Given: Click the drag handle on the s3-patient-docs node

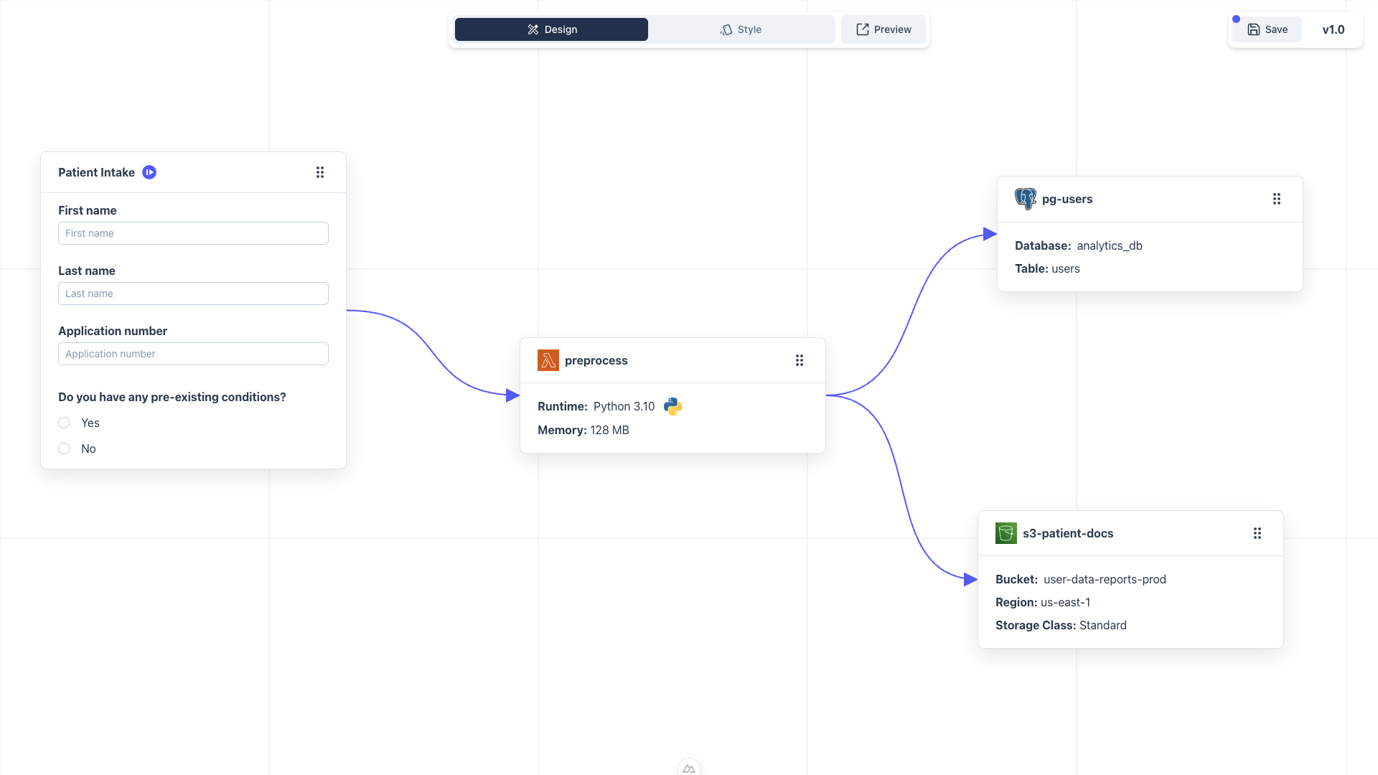Looking at the screenshot, I should pyautogui.click(x=1257, y=533).
